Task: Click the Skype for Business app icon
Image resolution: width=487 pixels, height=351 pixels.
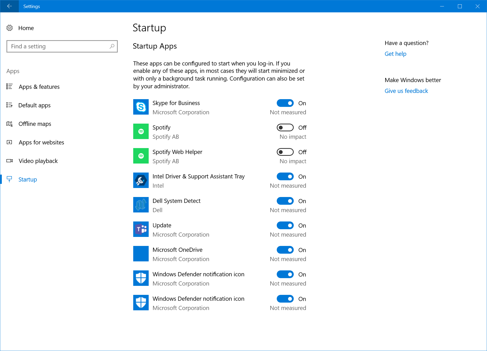Action: point(141,107)
